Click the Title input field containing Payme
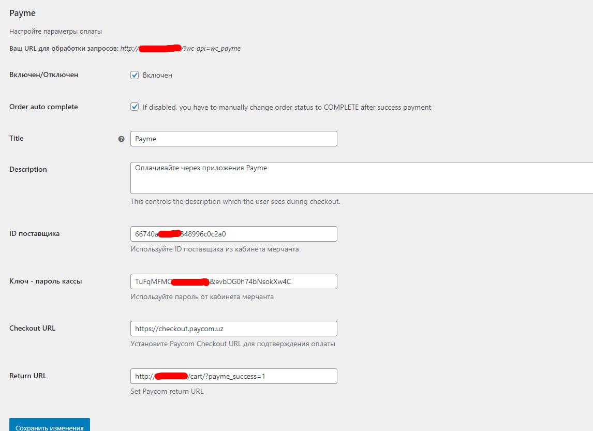This screenshot has height=431, width=593. 234,139
